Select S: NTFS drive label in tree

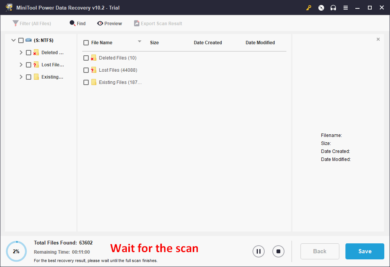tap(43, 40)
